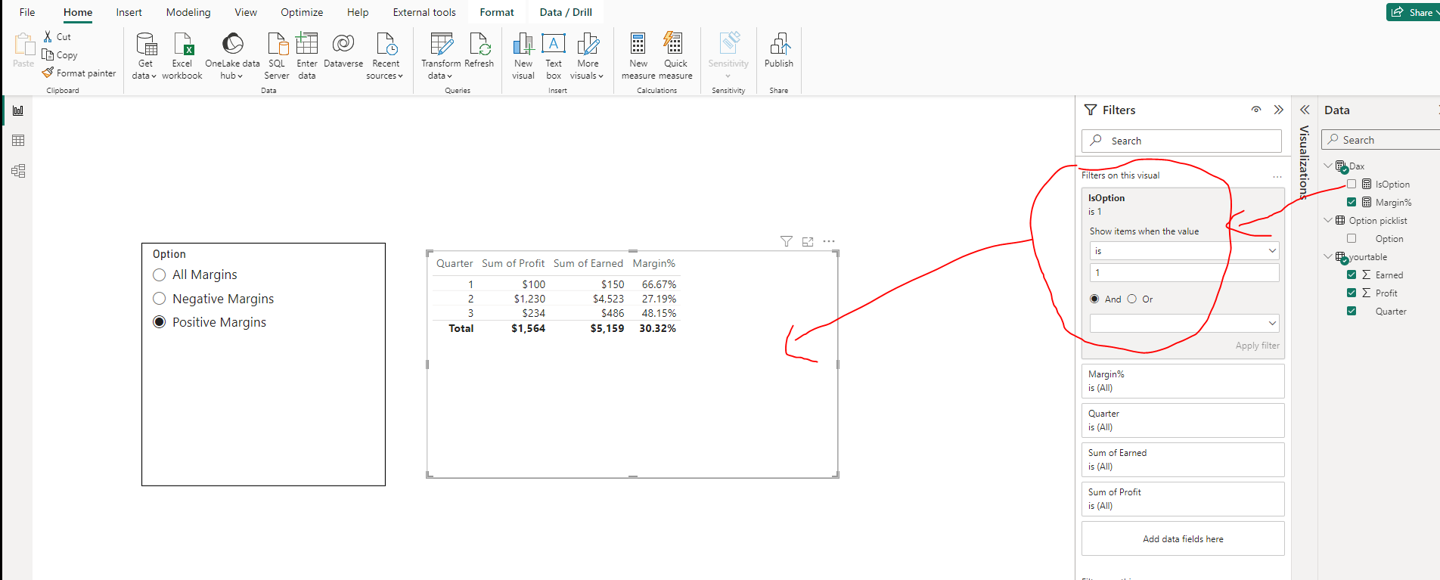Collapse the Dax table
Screen dimensions: 1440x580
pyautogui.click(x=1328, y=166)
